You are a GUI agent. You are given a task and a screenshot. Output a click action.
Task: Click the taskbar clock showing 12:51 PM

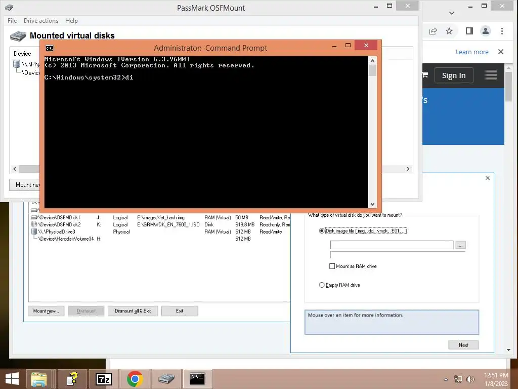[496, 379]
